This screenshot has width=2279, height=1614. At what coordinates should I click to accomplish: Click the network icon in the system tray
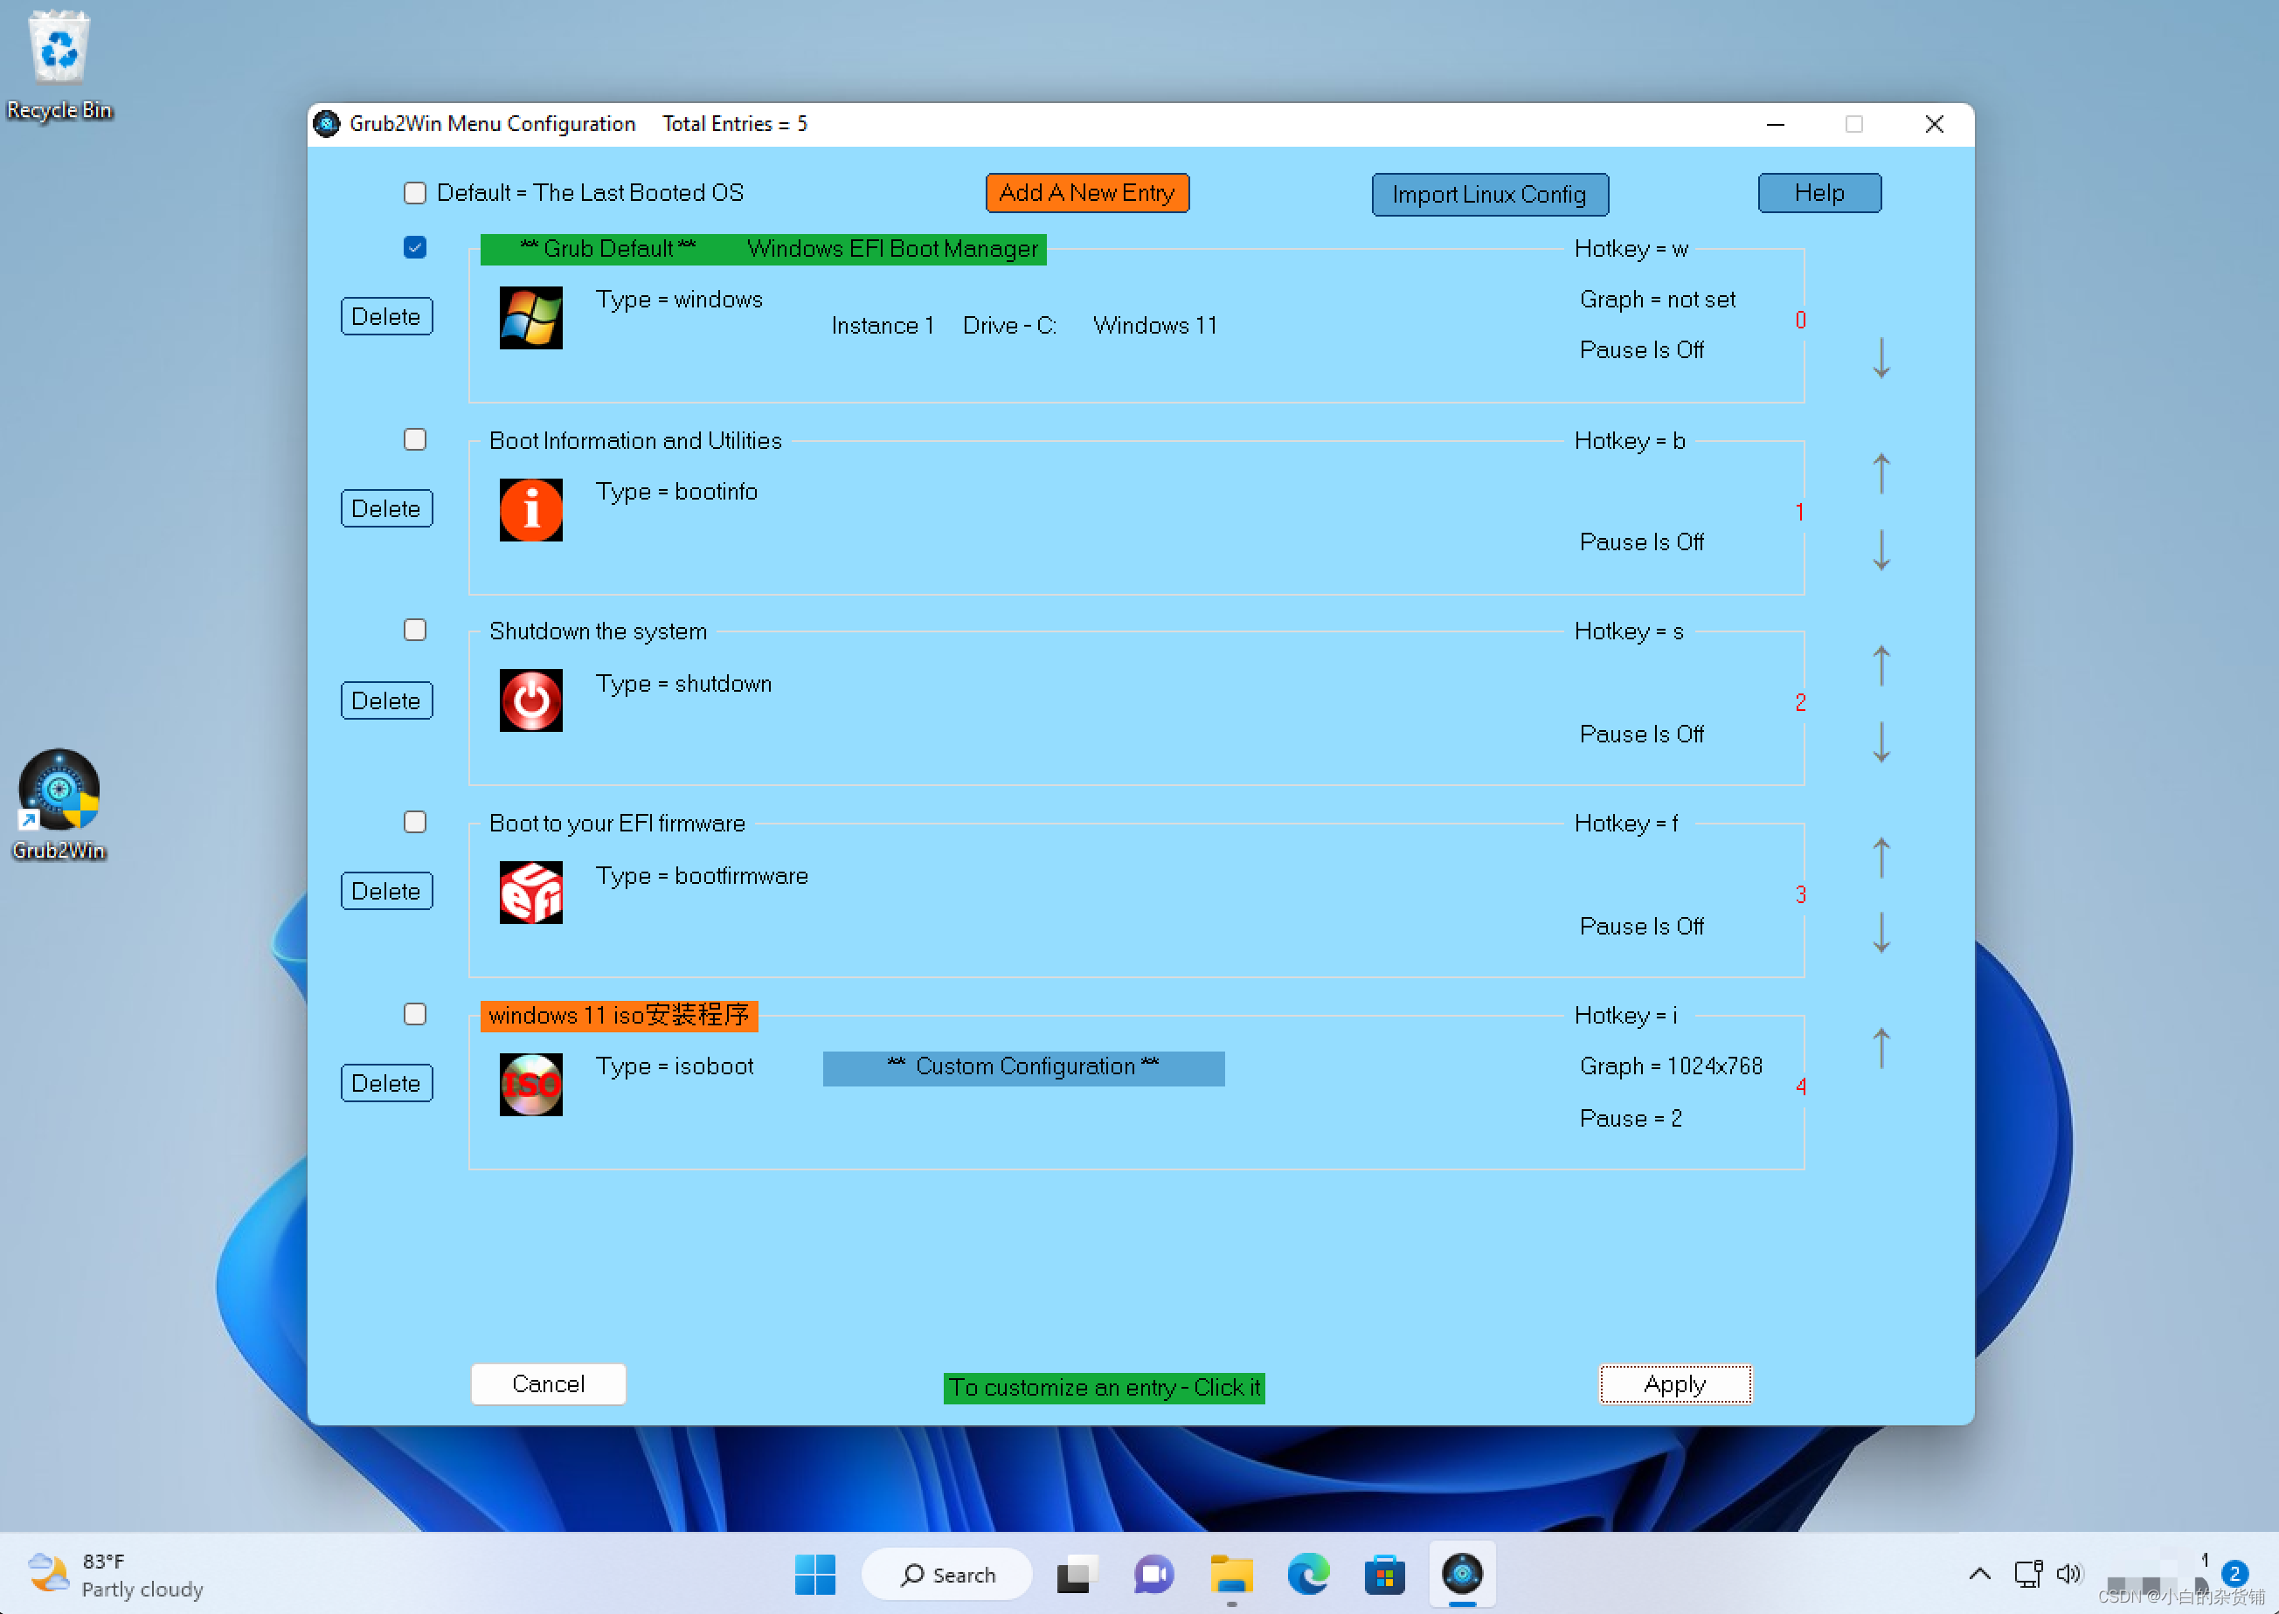tap(2027, 1573)
